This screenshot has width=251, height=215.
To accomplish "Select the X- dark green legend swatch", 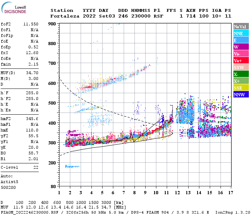I will (x=241, y=74).
